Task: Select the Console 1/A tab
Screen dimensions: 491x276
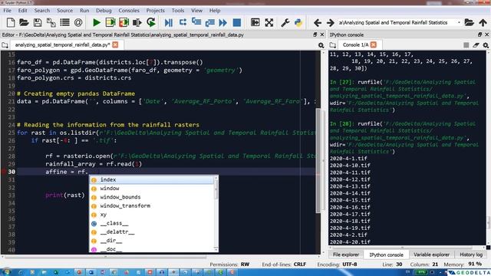Action: (x=355, y=45)
